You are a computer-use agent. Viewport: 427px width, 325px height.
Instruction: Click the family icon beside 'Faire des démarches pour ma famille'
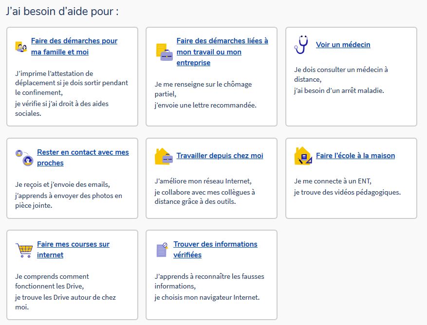click(x=21, y=46)
